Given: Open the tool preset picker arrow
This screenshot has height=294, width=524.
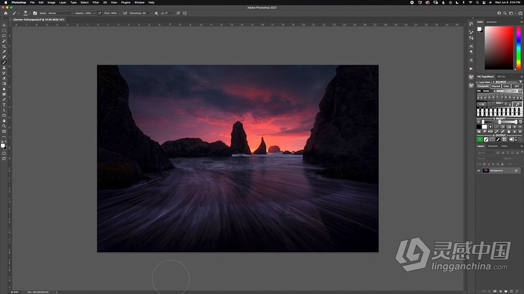Looking at the screenshot, I should point(18,13).
